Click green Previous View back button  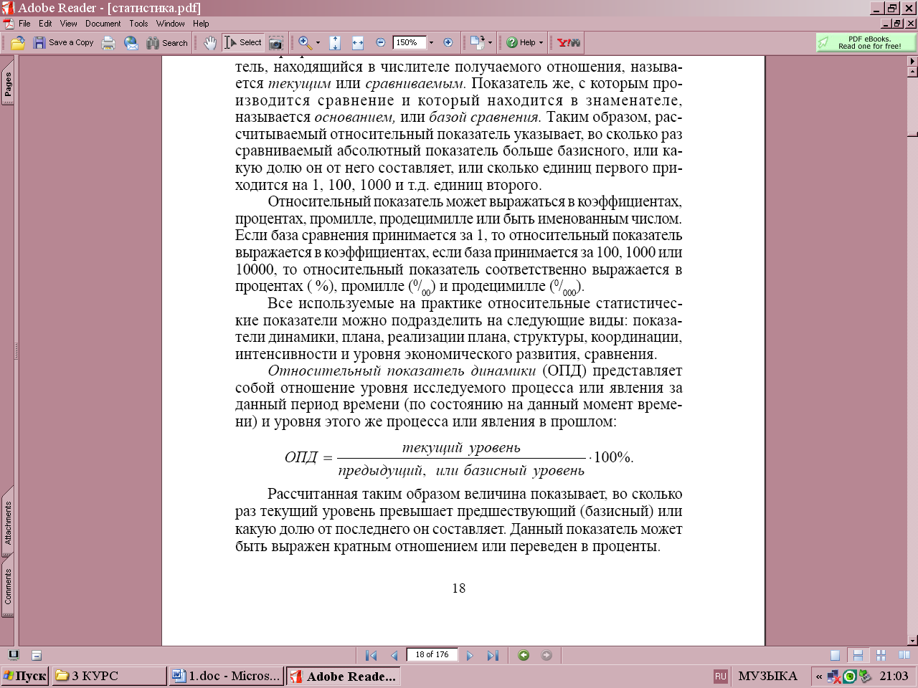coord(524,655)
